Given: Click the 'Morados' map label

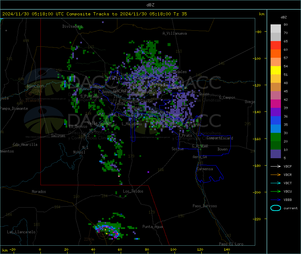Looking at the screenshot, I should (x=39, y=192).
